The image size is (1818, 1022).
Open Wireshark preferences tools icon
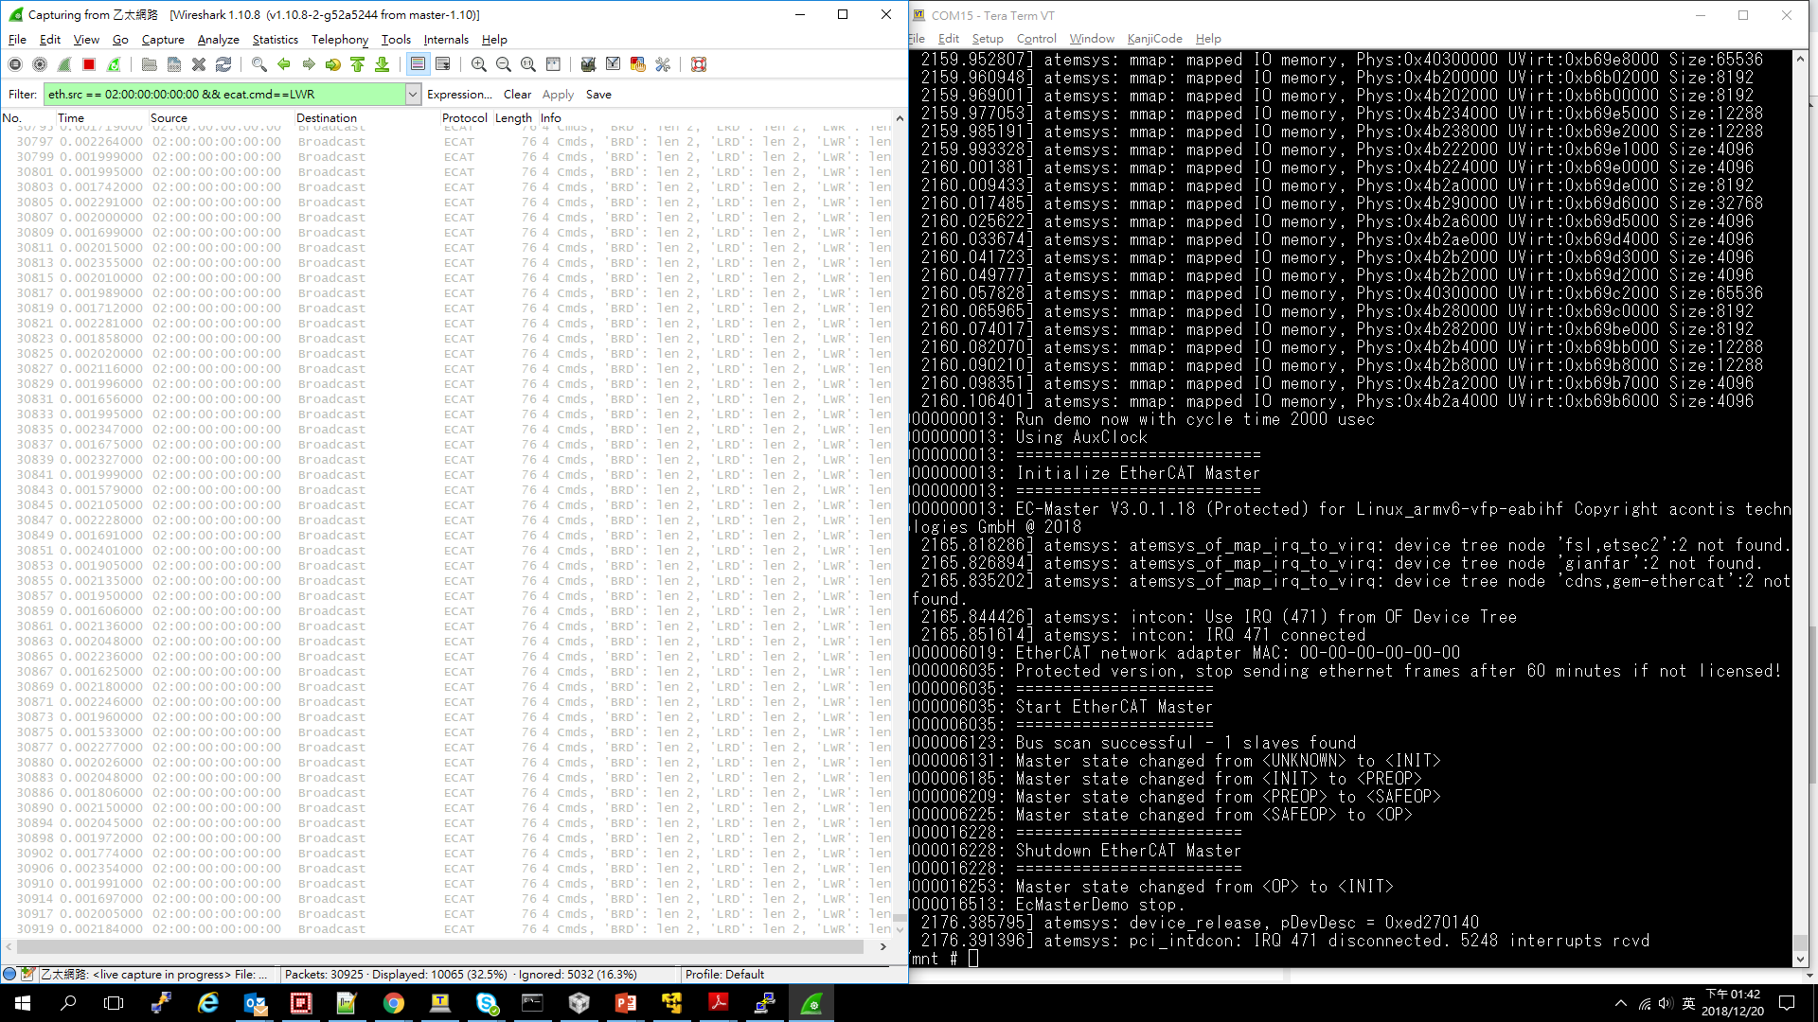(x=663, y=64)
